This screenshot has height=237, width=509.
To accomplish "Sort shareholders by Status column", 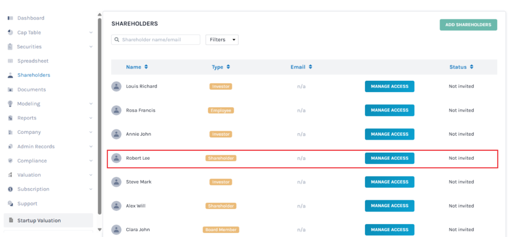I will point(461,67).
